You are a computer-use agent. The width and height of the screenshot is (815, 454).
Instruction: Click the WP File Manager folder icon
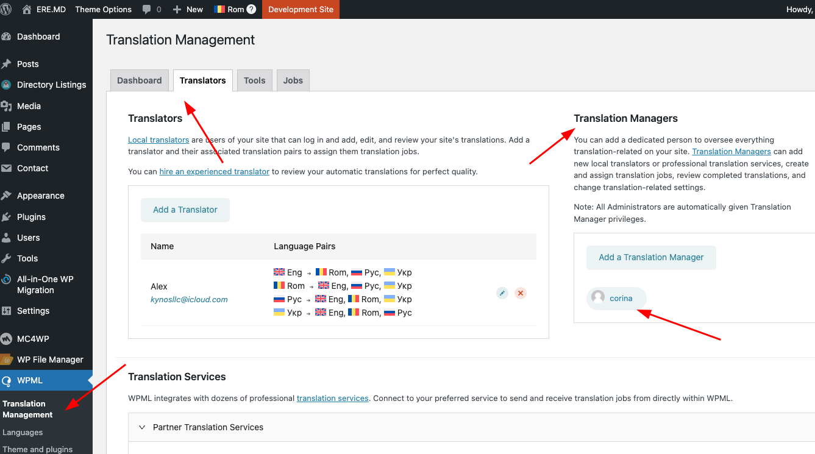point(7,360)
